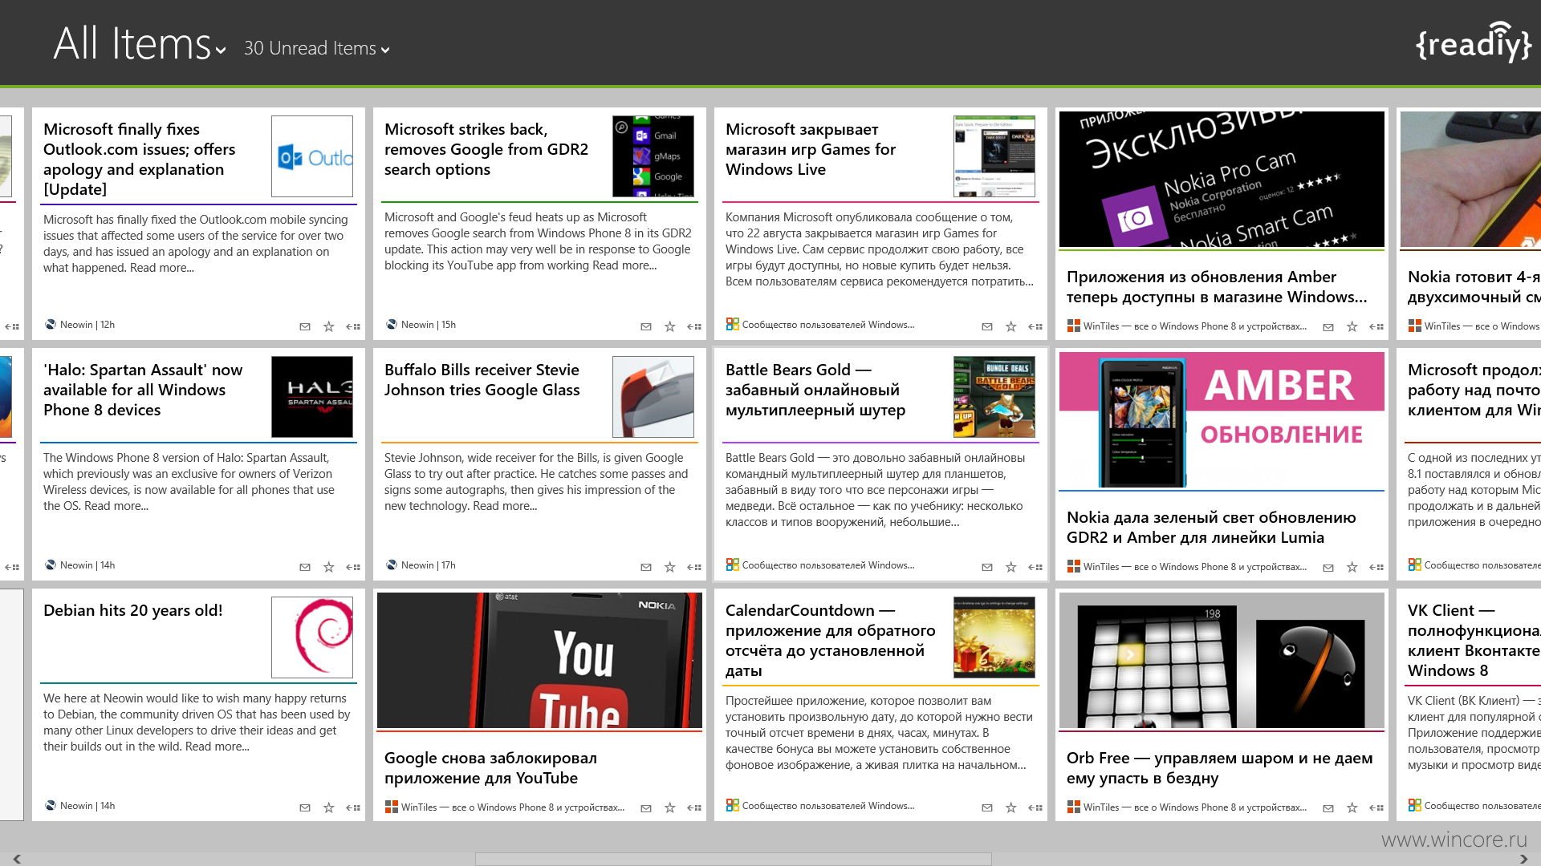Click the Orb Free game screenshot

coord(1222,660)
